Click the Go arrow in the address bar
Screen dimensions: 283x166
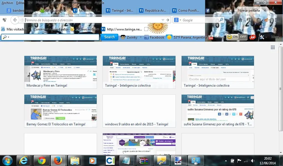pos(168,20)
